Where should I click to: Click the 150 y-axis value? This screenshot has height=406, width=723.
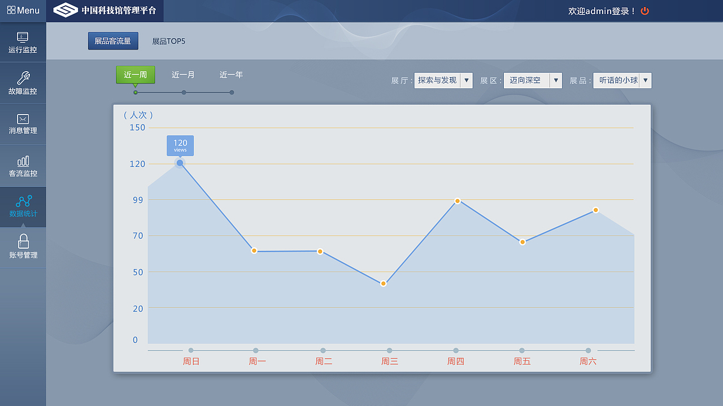click(x=138, y=127)
